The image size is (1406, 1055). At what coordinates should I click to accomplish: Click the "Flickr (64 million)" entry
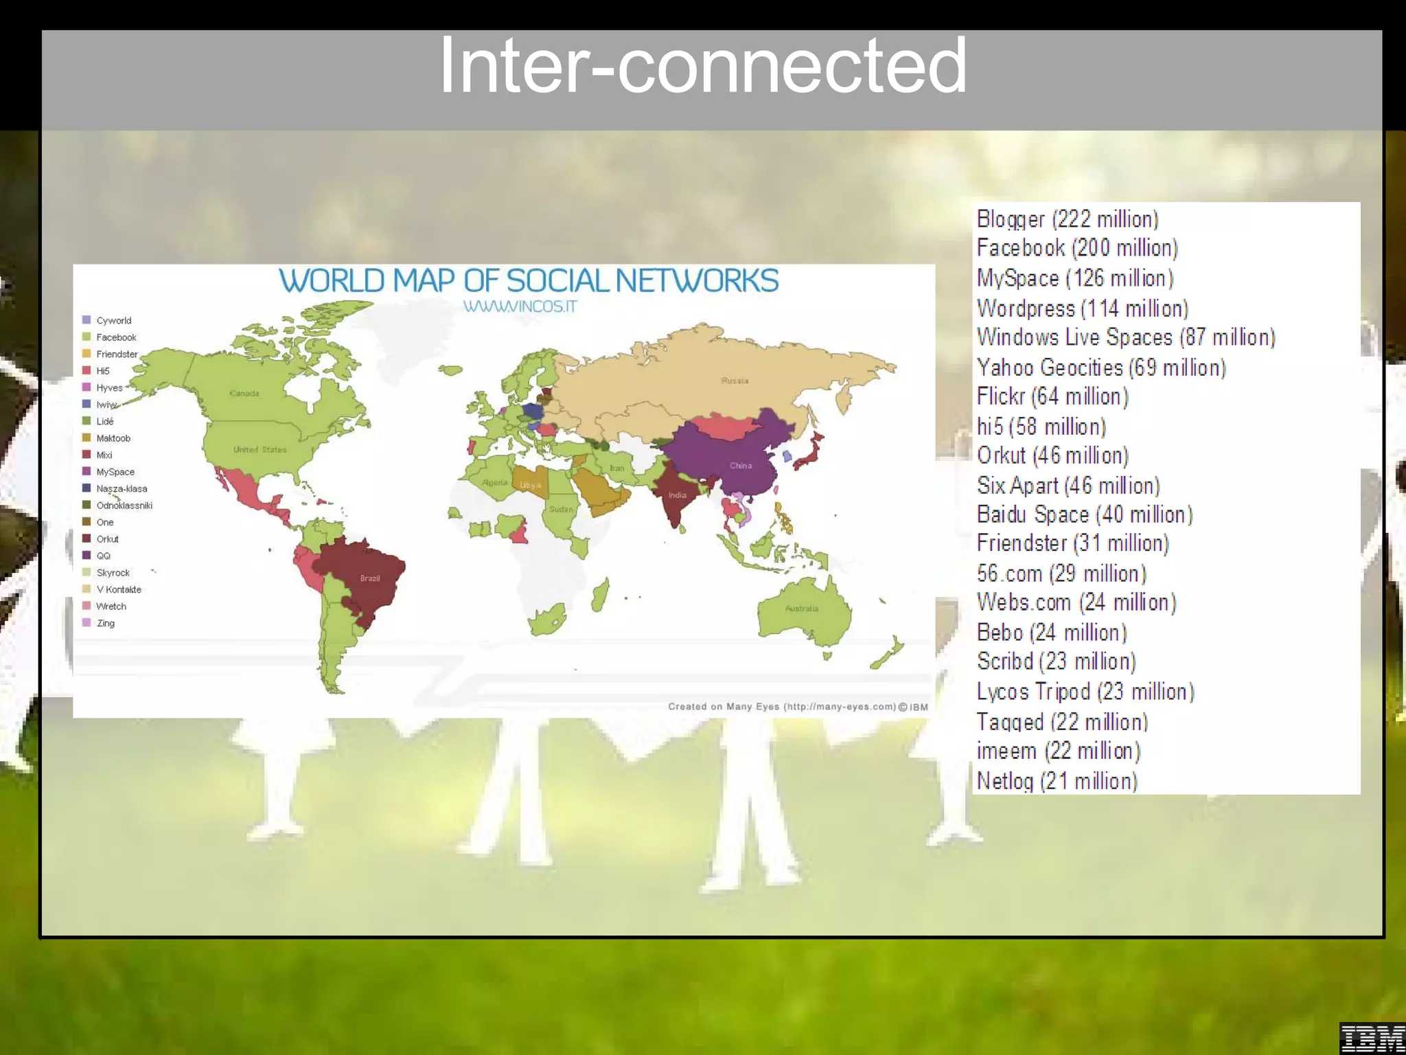(x=1052, y=396)
